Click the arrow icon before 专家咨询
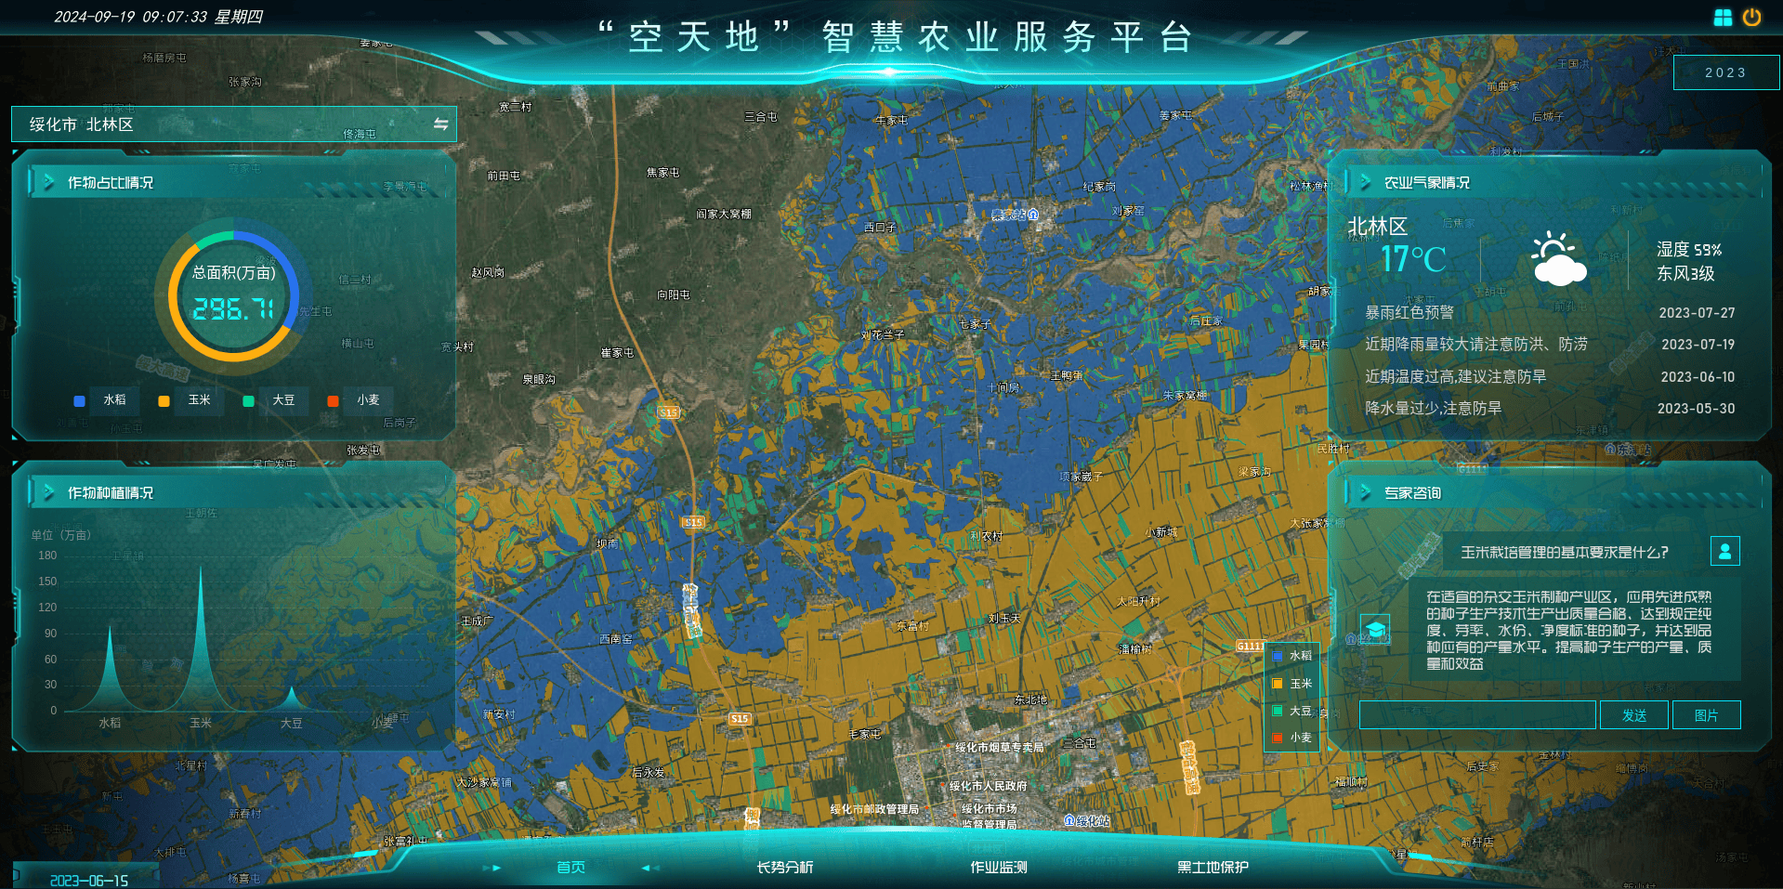Image resolution: width=1783 pixels, height=889 pixels. (1366, 492)
